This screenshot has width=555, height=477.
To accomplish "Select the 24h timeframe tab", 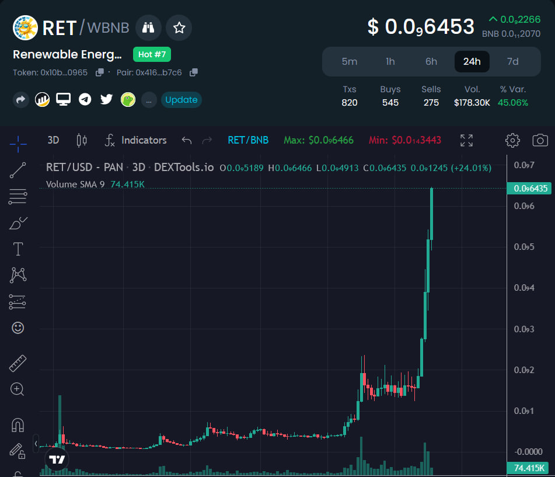I will 472,62.
